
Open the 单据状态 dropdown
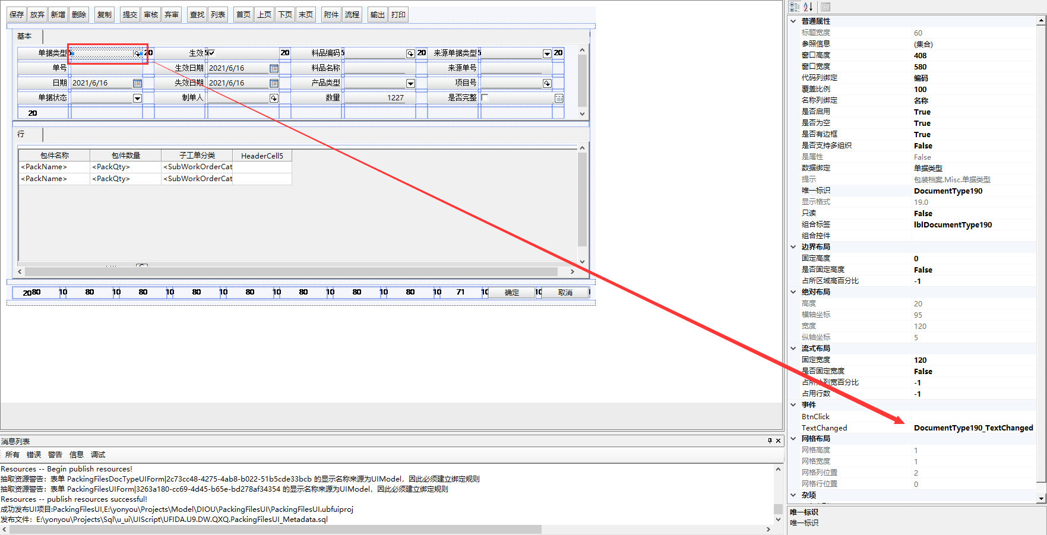click(x=137, y=98)
